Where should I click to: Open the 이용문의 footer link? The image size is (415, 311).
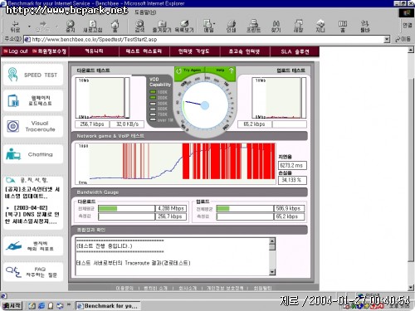point(124,288)
